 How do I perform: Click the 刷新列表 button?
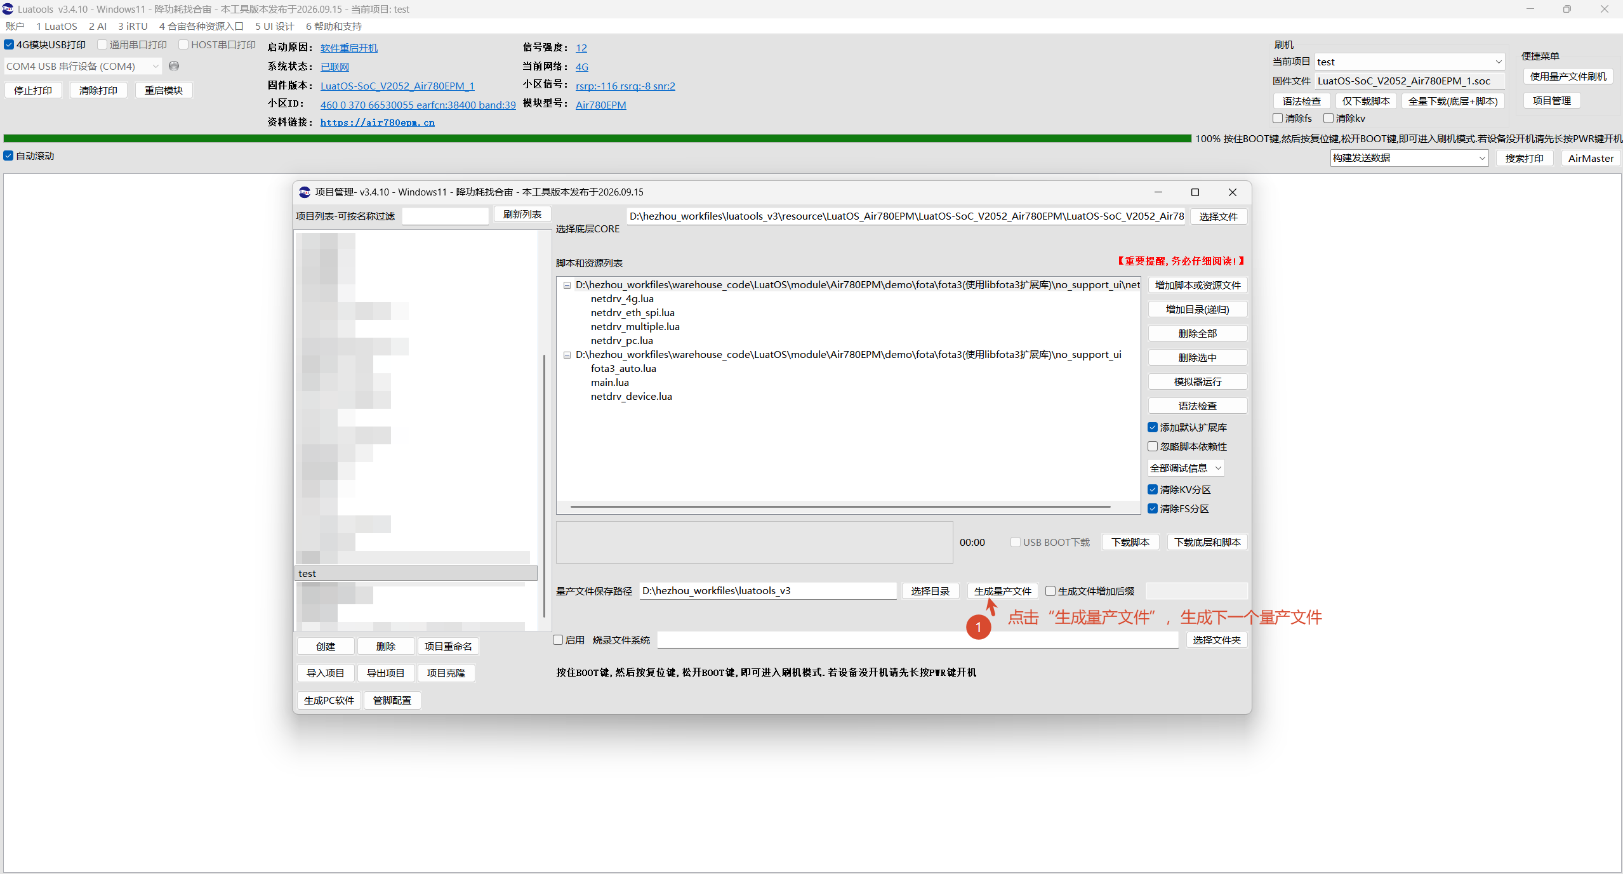click(522, 215)
